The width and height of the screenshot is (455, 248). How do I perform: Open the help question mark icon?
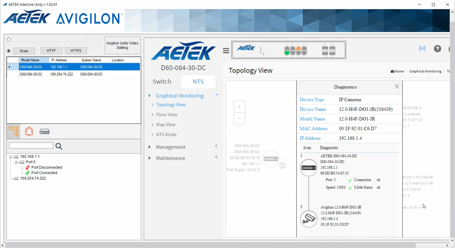click(x=437, y=49)
